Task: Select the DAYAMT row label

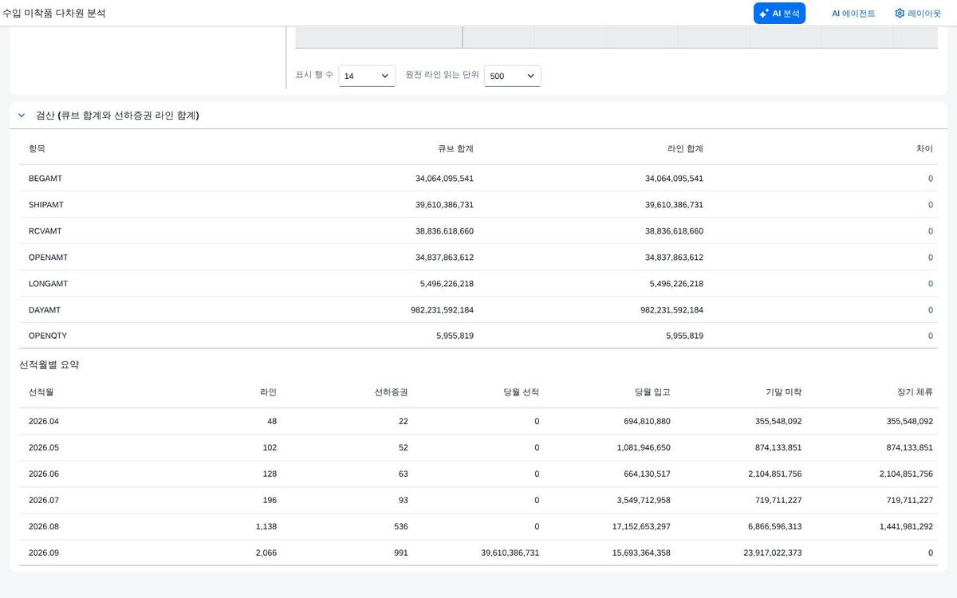Action: coord(45,310)
